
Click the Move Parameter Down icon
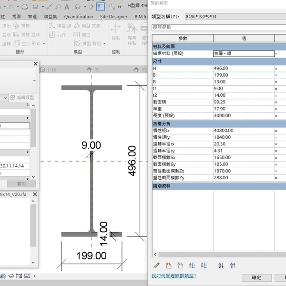click(204, 266)
